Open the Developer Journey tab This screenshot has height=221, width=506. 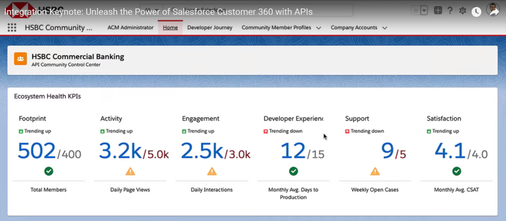tap(210, 28)
